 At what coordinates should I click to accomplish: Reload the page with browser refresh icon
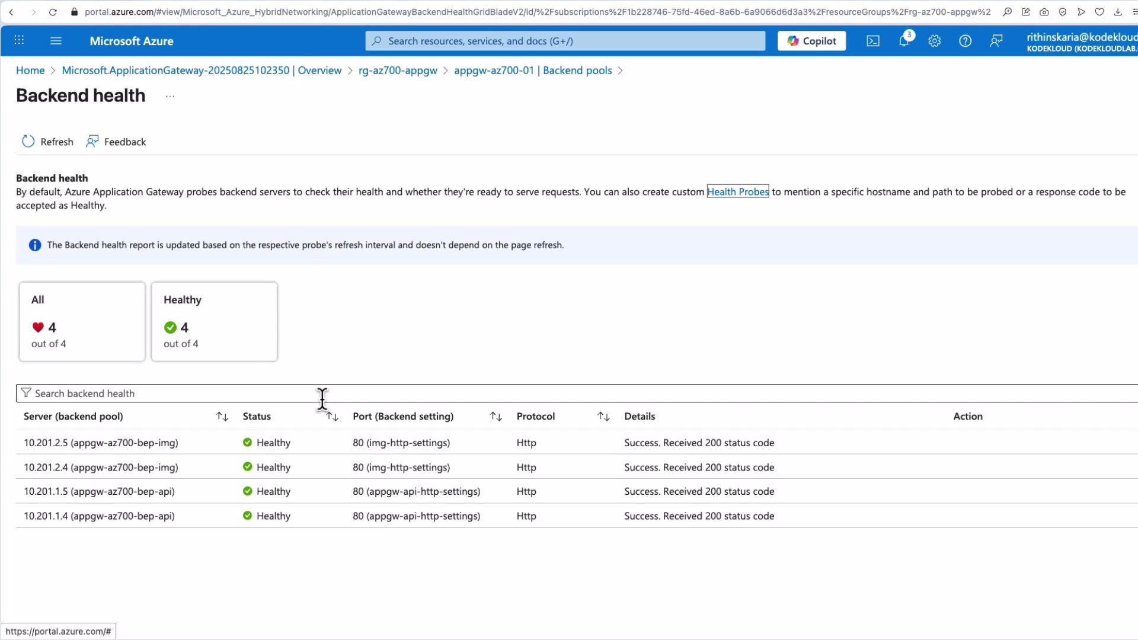[x=53, y=12]
